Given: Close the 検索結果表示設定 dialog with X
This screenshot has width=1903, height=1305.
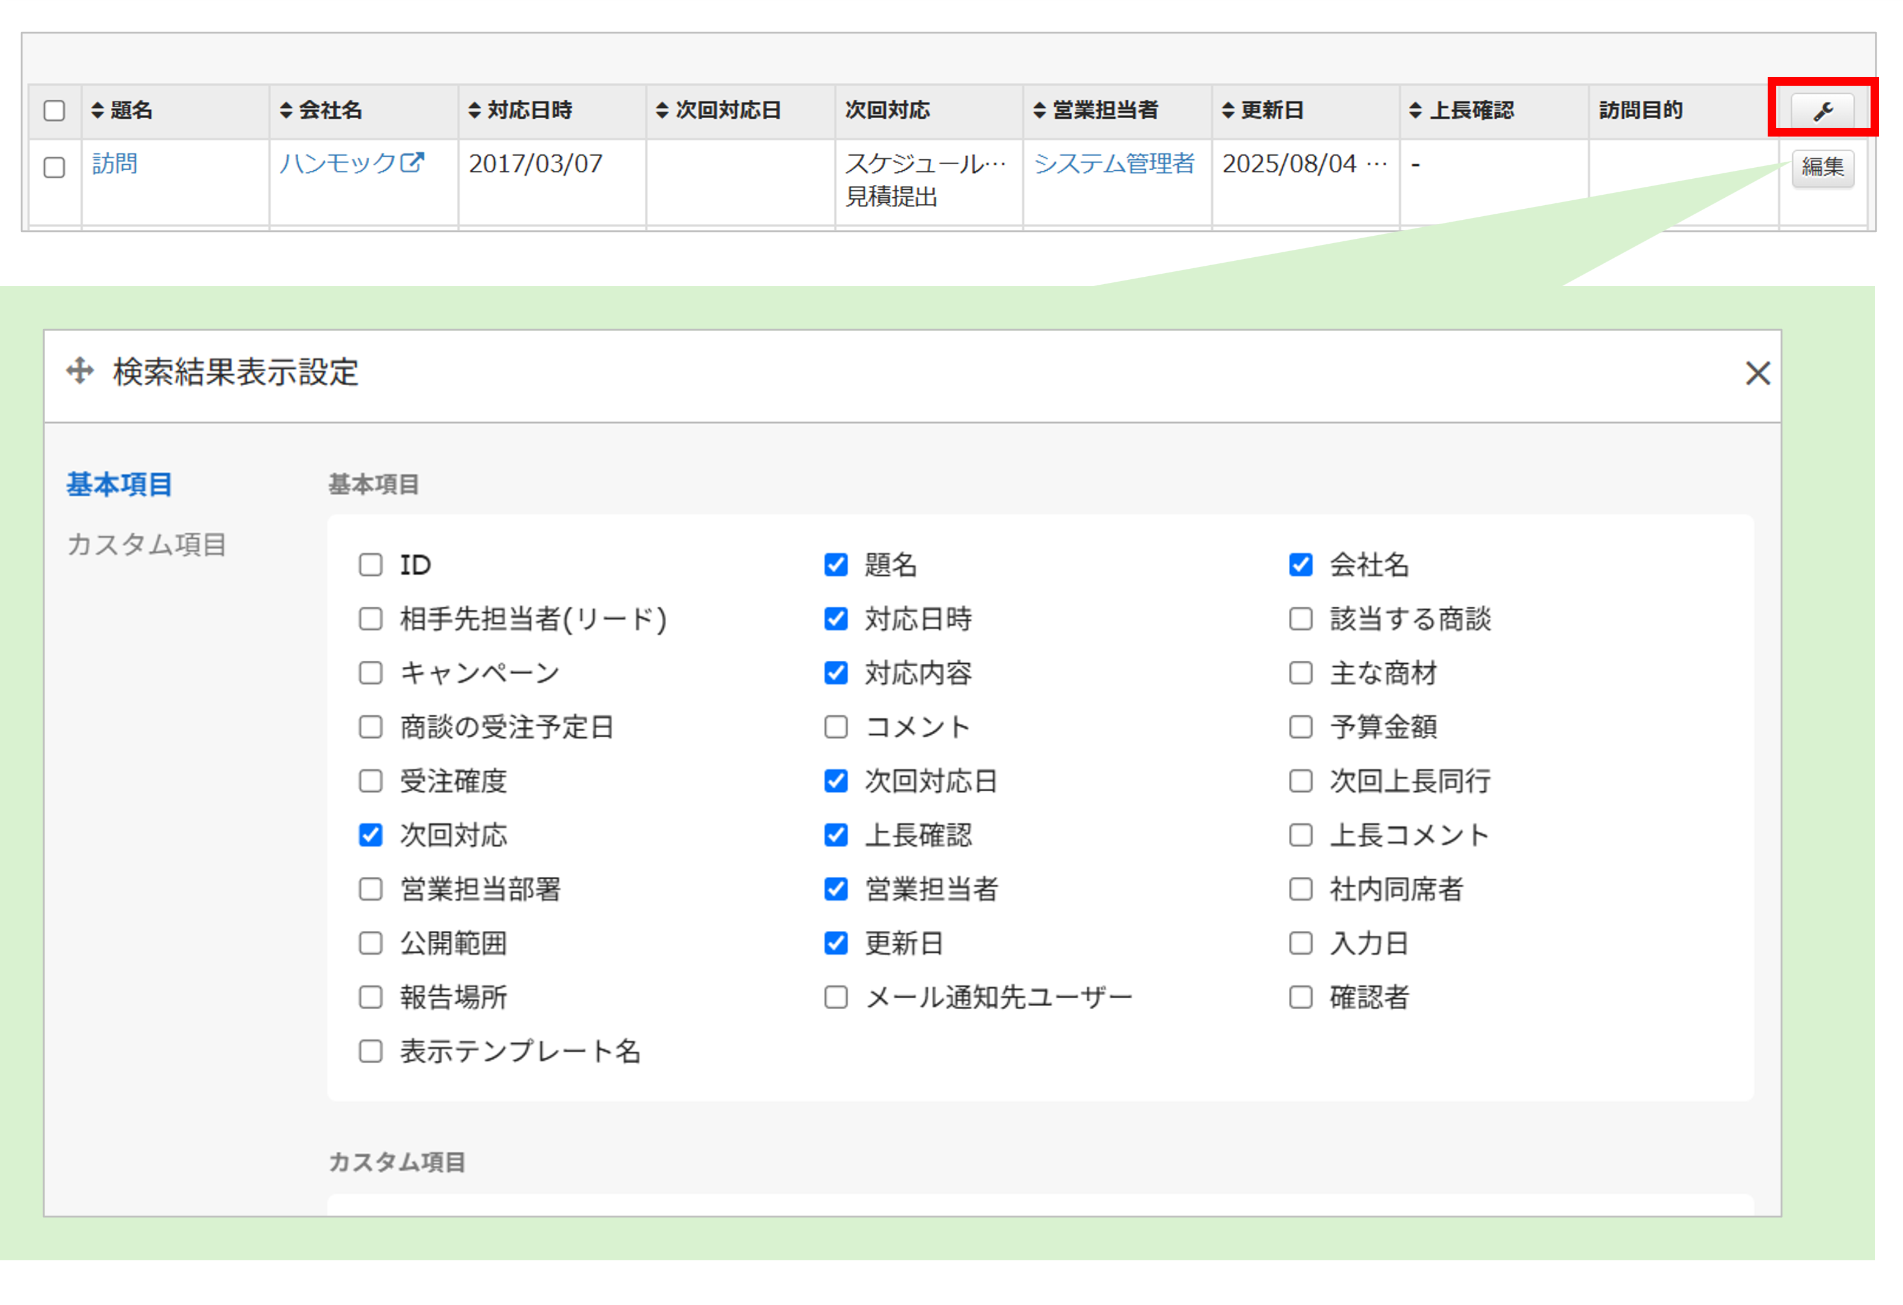Looking at the screenshot, I should click(1757, 374).
